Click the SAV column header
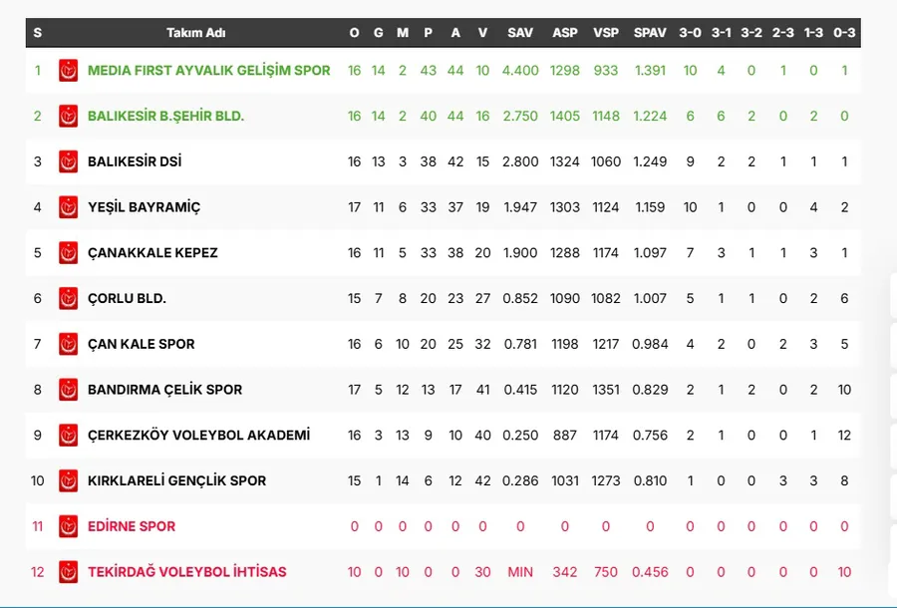 pyautogui.click(x=520, y=32)
